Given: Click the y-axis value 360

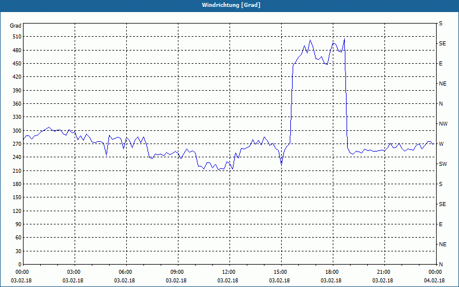Looking at the screenshot, I should 17,104.
